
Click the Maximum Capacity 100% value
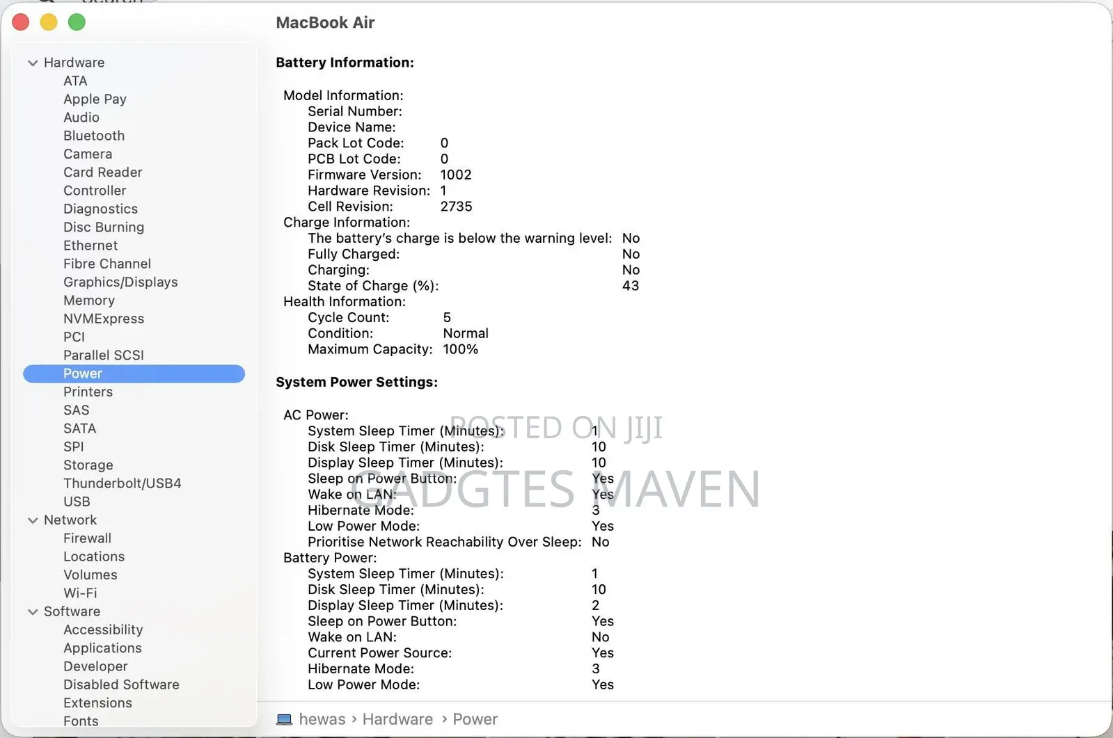(460, 349)
